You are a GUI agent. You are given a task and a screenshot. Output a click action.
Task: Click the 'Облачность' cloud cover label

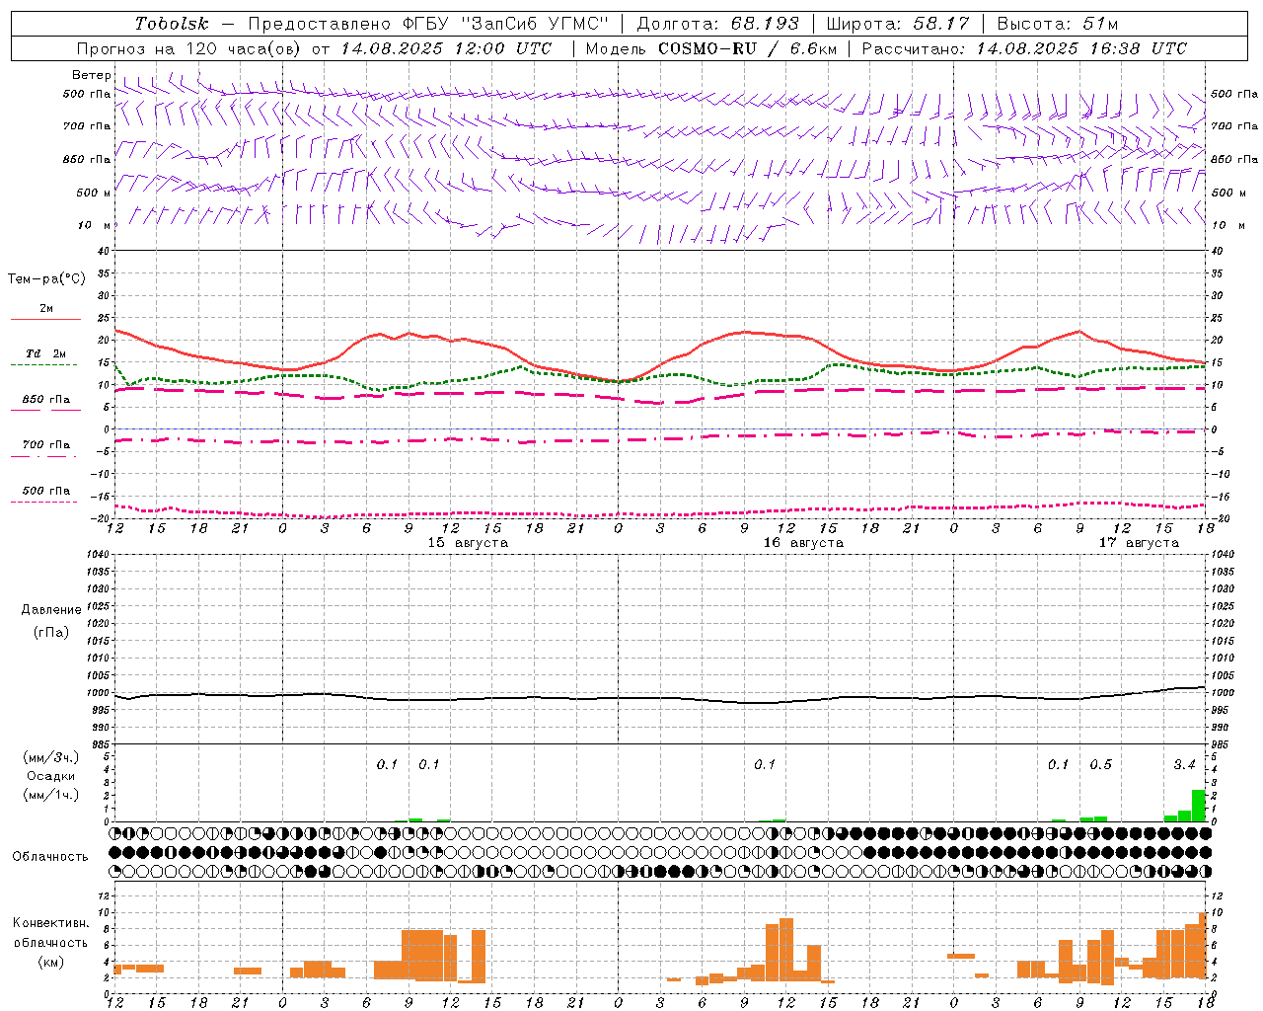coord(50,857)
